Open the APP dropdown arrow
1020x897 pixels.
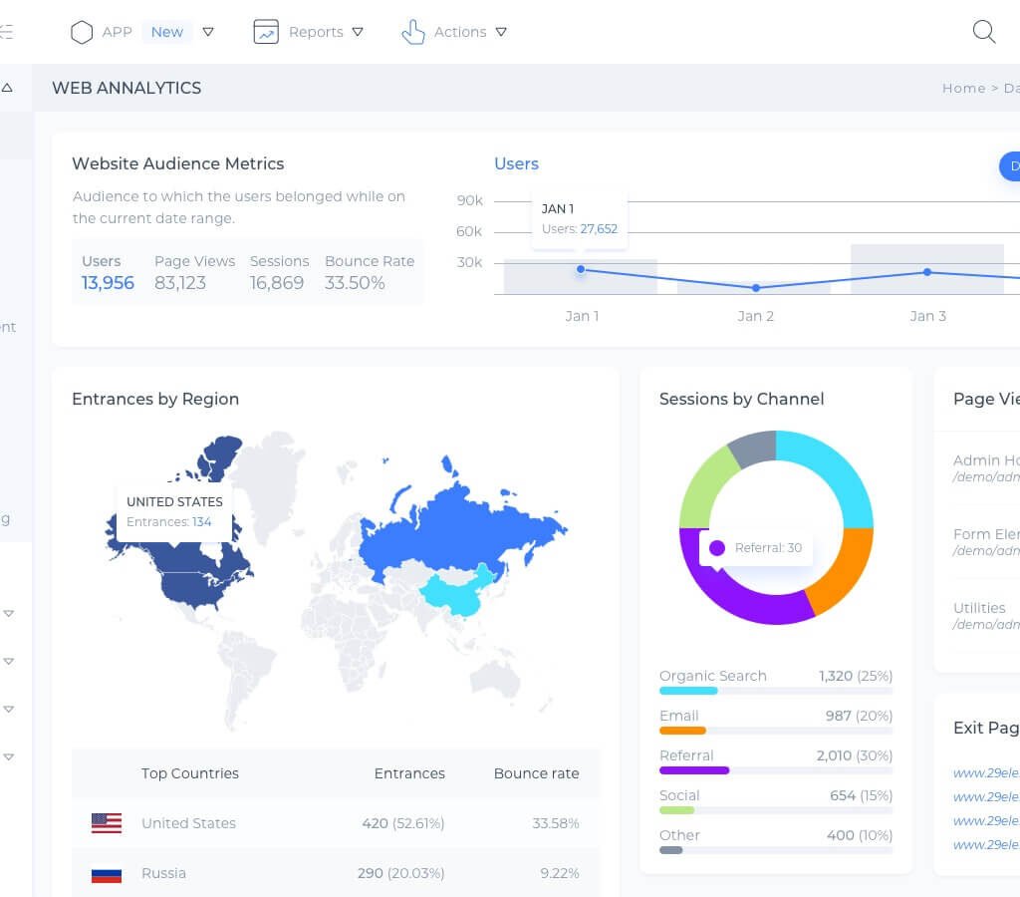point(208,32)
